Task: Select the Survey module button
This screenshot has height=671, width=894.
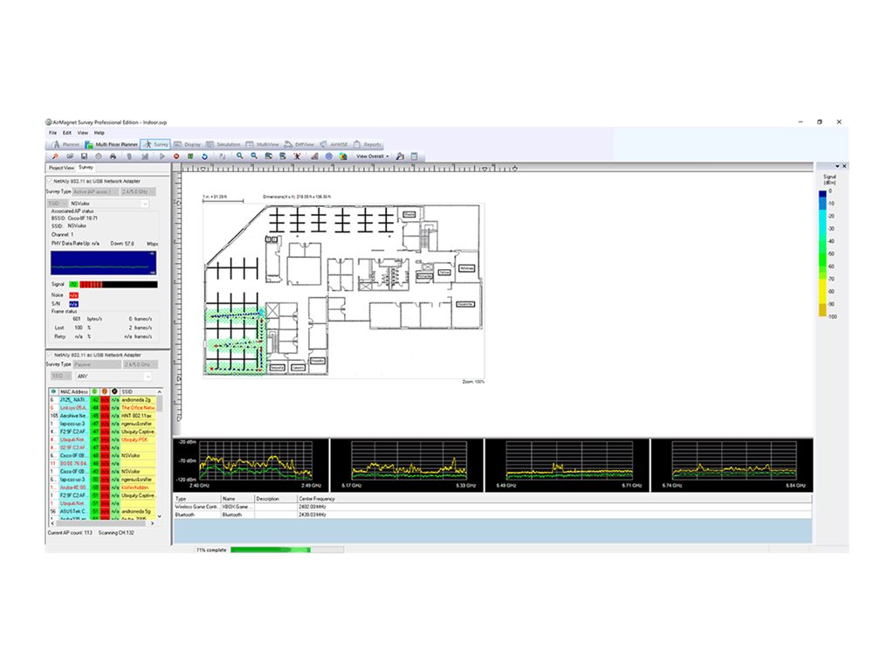Action: coord(155,145)
